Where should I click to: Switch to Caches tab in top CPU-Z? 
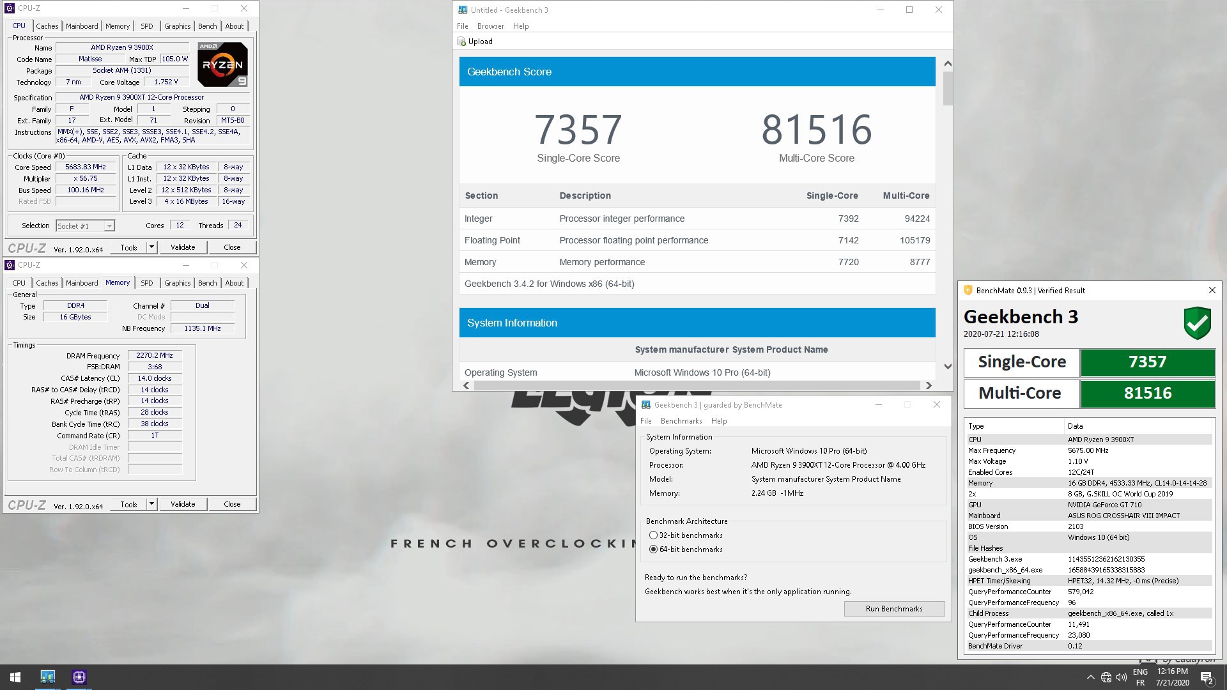point(47,26)
